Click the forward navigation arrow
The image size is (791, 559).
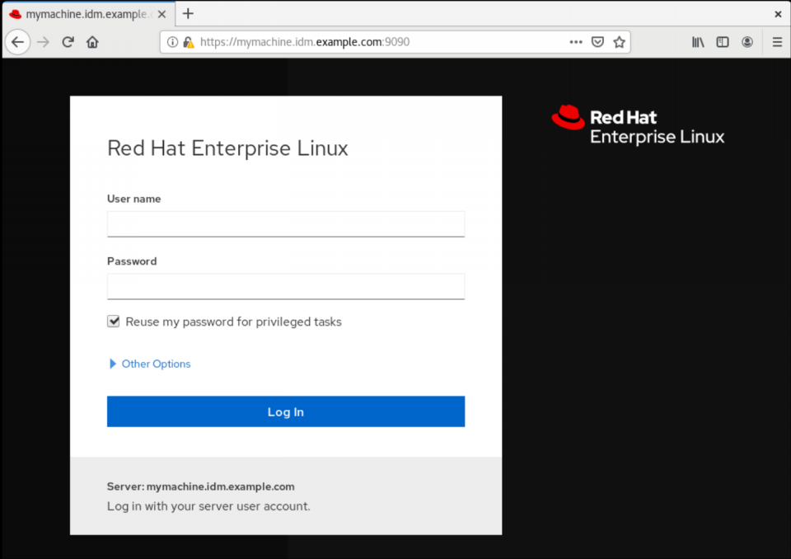[x=44, y=42]
